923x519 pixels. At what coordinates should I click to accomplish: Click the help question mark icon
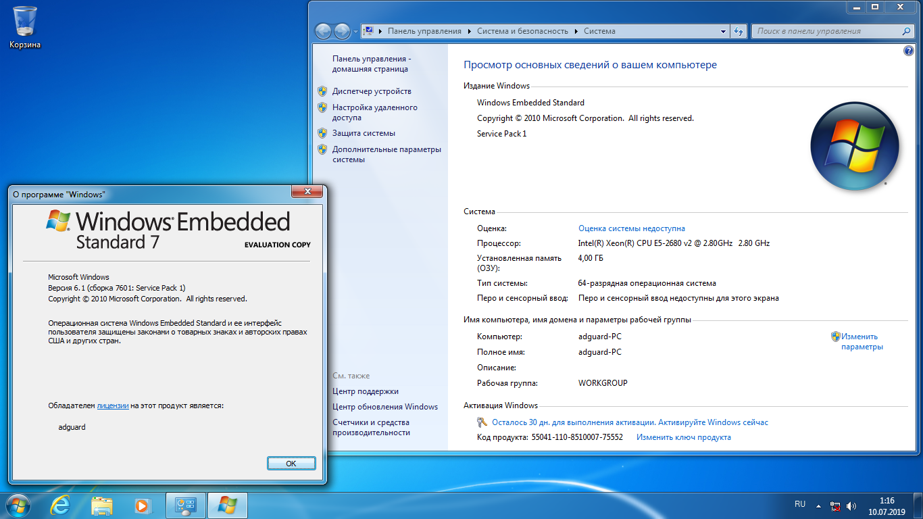tap(909, 51)
